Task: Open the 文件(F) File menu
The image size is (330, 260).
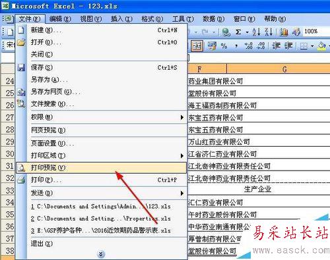Action: (30, 19)
